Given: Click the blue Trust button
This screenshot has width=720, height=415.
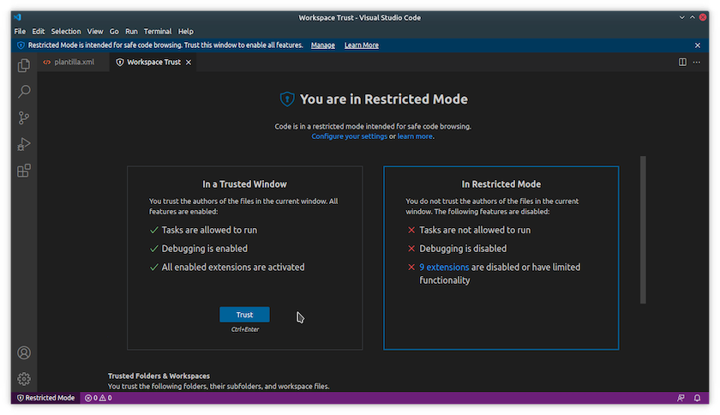Looking at the screenshot, I should click(244, 315).
